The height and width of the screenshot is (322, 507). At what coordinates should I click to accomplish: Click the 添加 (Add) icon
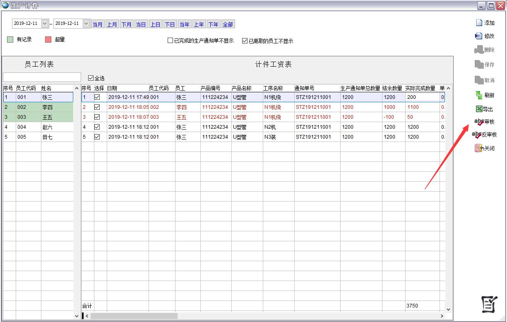point(479,23)
